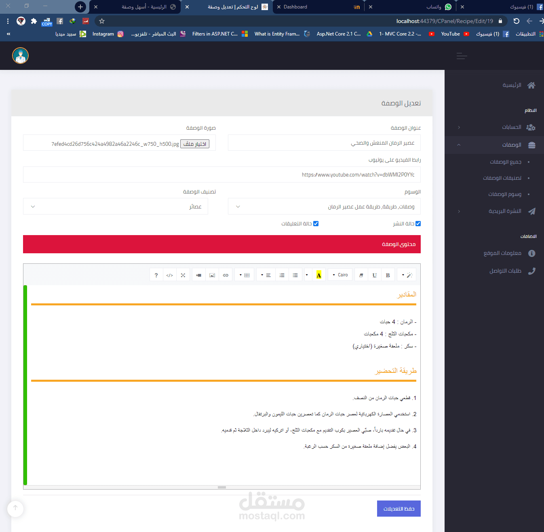Viewport: 544px width, 532px height.
Task: Toggle fullscreen mode in the editor
Action: click(x=183, y=275)
